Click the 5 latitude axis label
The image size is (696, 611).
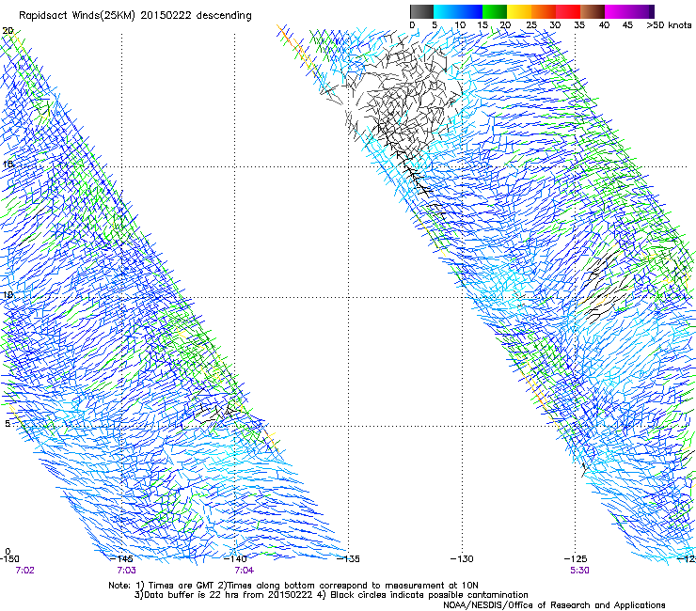pos(8,424)
